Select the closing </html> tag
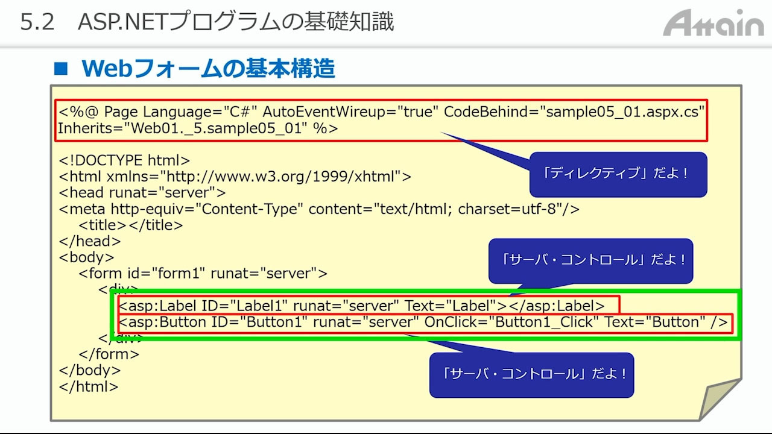 (x=89, y=387)
